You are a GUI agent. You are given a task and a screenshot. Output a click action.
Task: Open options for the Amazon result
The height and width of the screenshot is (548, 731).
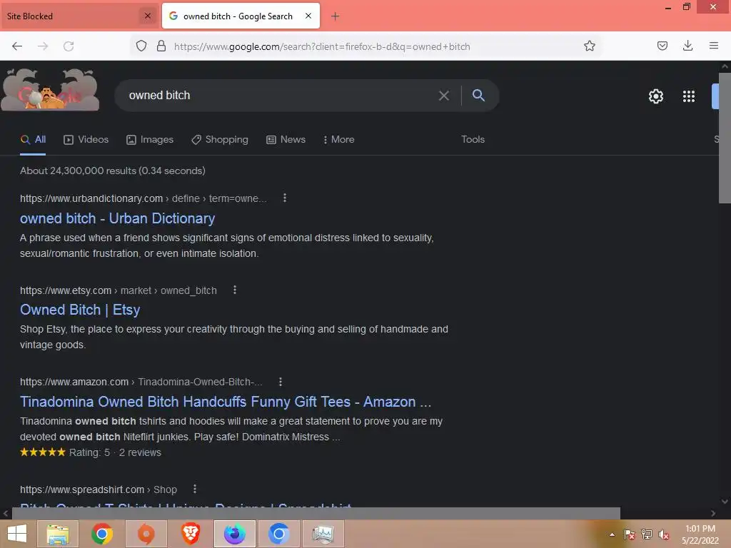280,382
